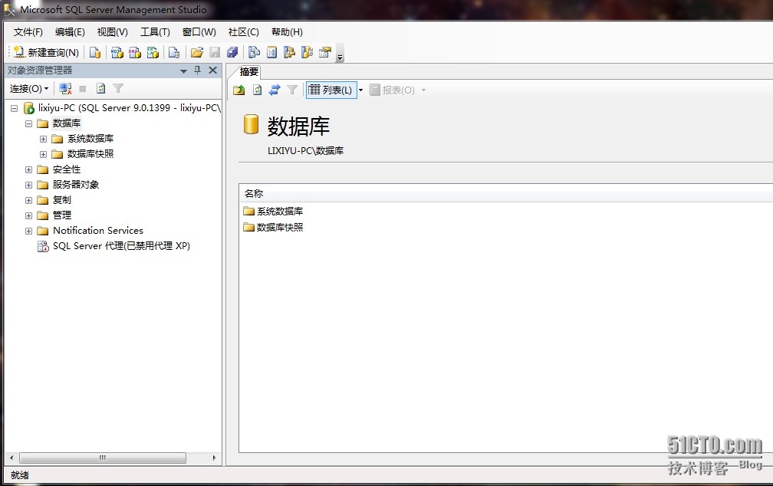Open the 文件(F) menu

pos(28,32)
